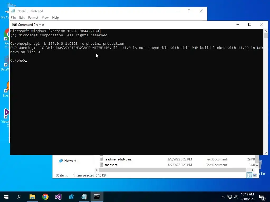Close the INSTALL Notepad window
The width and height of the screenshot is (270, 202).
click(x=201, y=11)
